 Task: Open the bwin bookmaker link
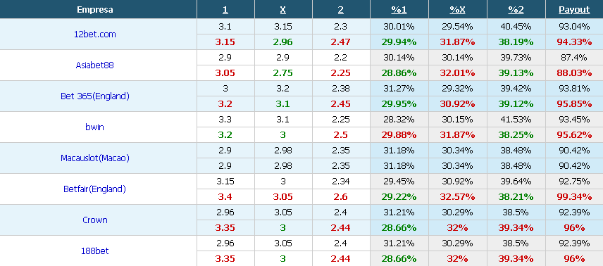coord(94,127)
